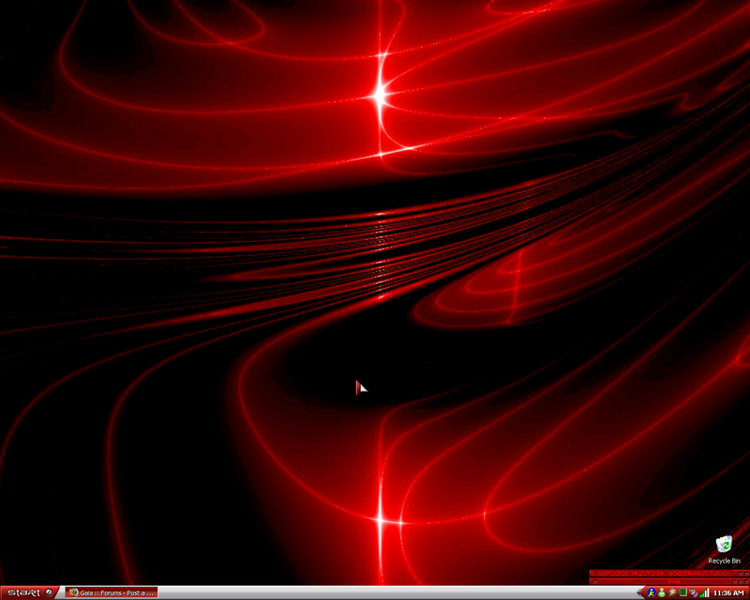Open the wireless signal strength tray icon
750x600 pixels.
tap(705, 592)
